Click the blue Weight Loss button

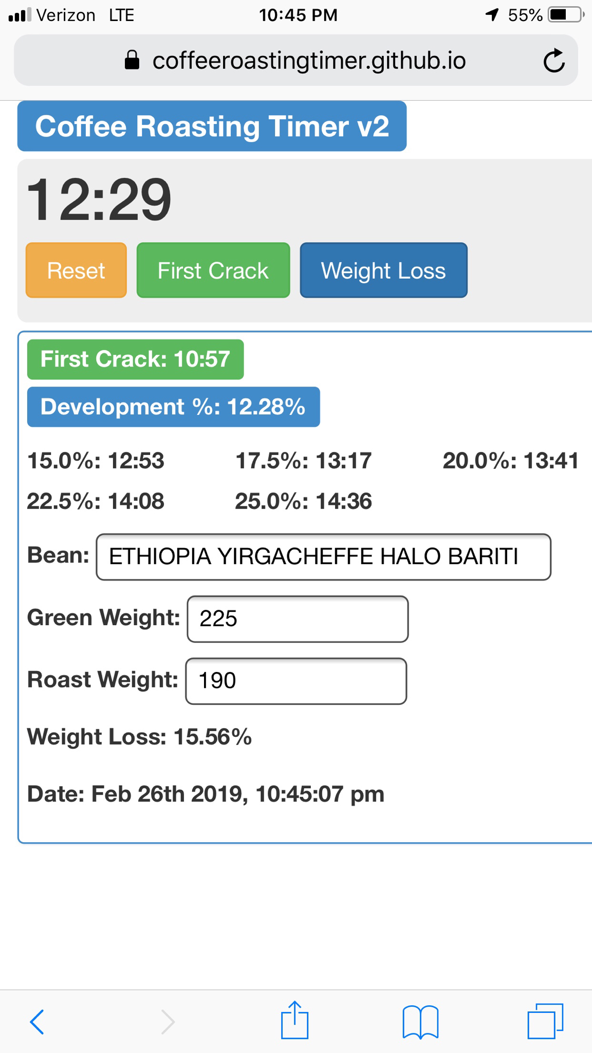(x=383, y=270)
